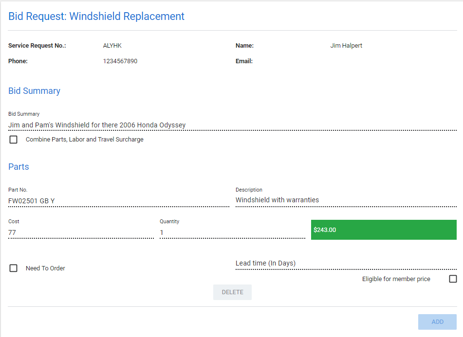Tick the Need To Order checkbox
This screenshot has height=337, width=463.
pyautogui.click(x=13, y=268)
